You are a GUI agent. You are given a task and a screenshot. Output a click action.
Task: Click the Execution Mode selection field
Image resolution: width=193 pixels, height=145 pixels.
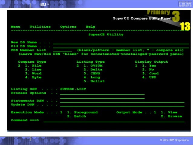61,112
